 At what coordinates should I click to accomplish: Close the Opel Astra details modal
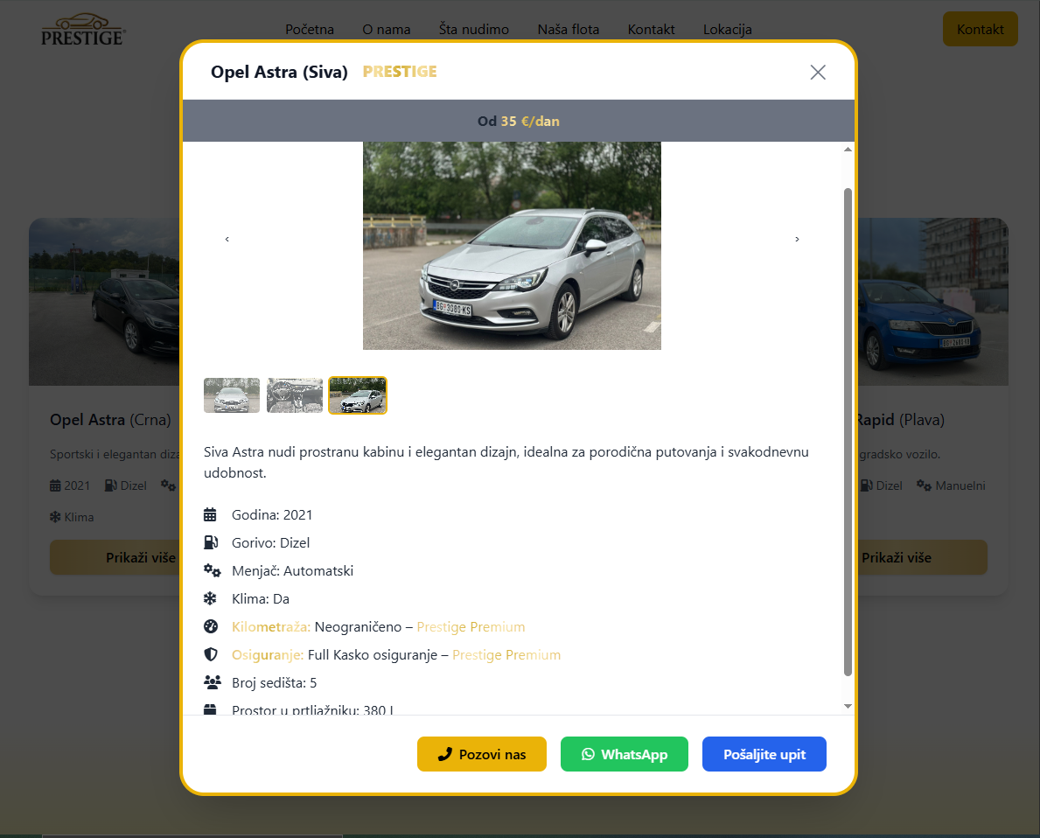[x=818, y=73]
